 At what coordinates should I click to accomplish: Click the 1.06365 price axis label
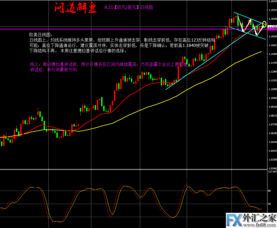coord(272,133)
